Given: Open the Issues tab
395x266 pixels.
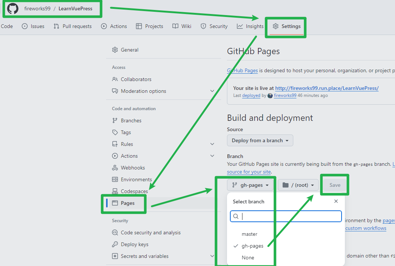Looking at the screenshot, I should click(33, 26).
